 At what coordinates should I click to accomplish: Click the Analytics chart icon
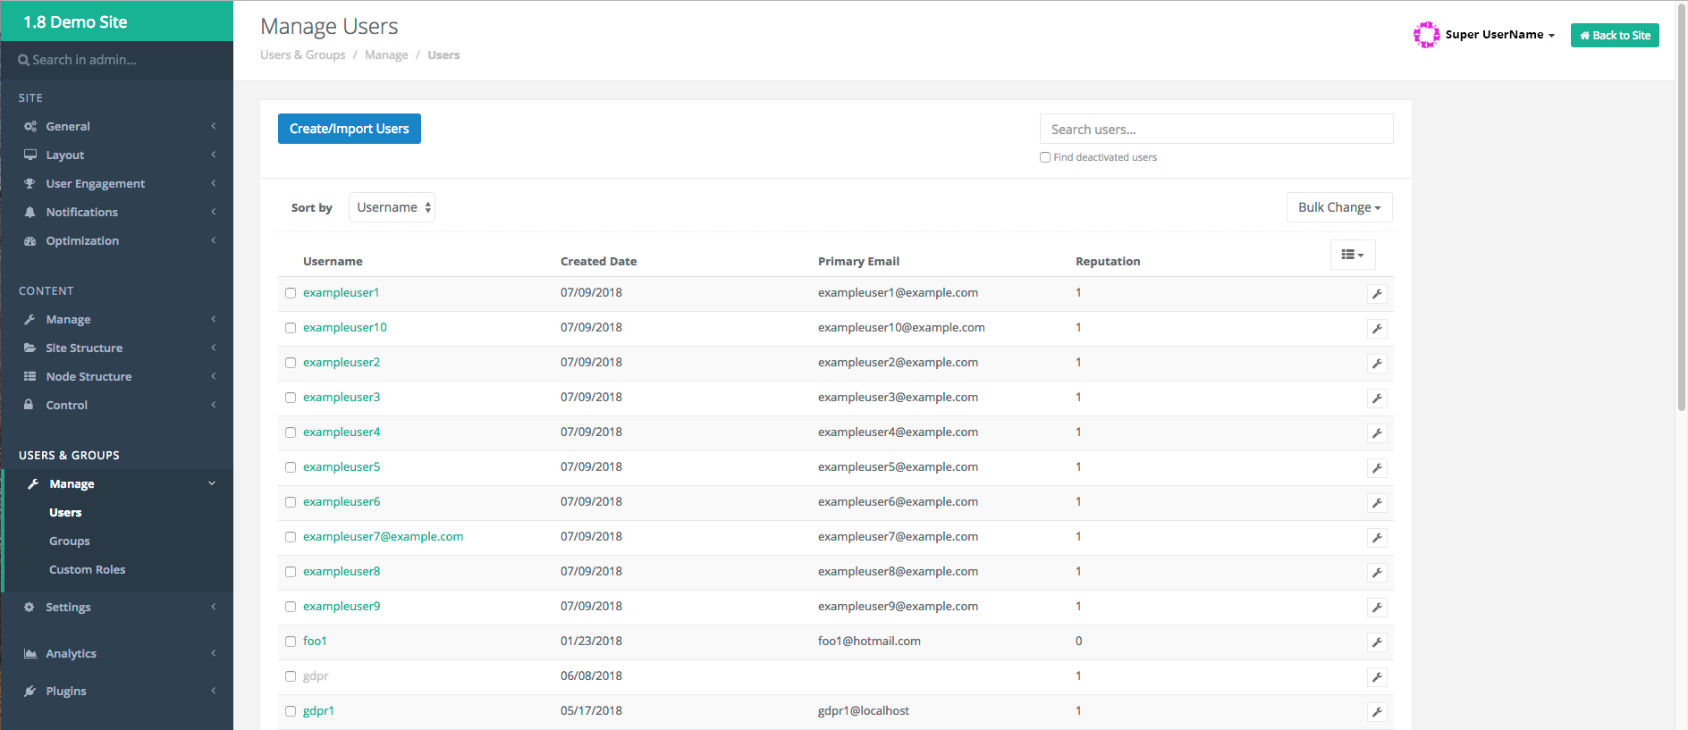(x=30, y=653)
